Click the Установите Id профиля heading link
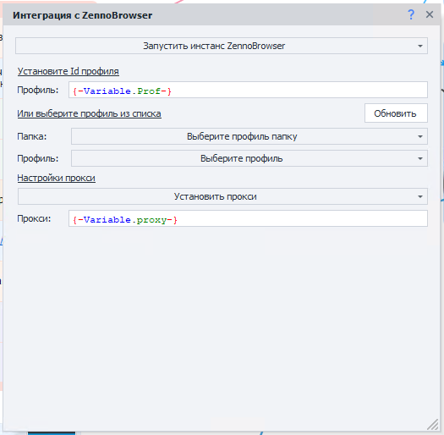Viewport: 444px width, 435px height. coord(68,71)
